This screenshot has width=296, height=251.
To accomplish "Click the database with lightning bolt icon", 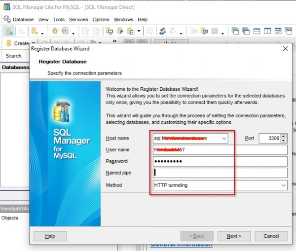I will pyautogui.click(x=120, y=31).
